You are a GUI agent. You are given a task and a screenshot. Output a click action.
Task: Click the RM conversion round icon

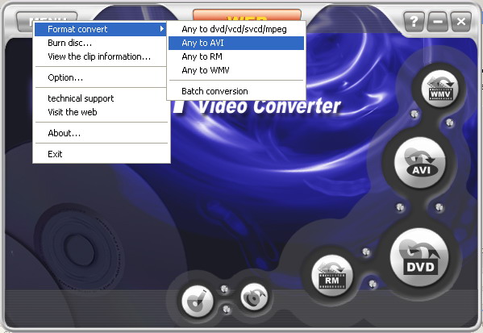click(x=331, y=276)
